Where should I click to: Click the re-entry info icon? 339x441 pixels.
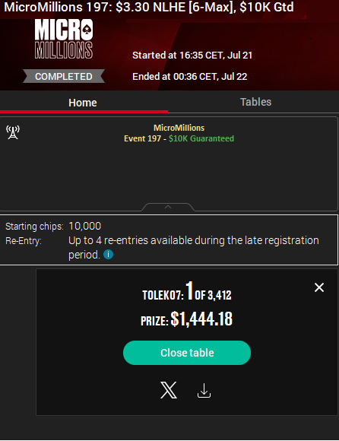[x=108, y=255]
